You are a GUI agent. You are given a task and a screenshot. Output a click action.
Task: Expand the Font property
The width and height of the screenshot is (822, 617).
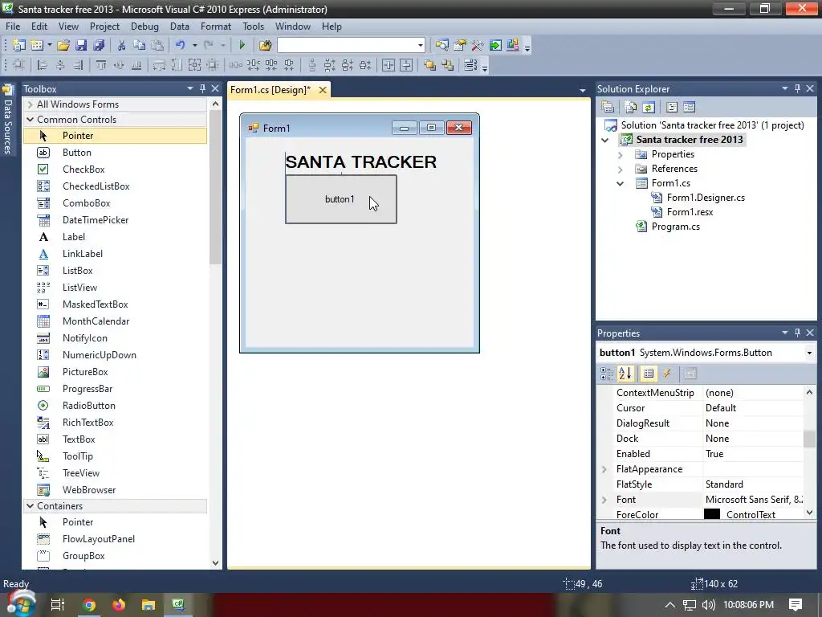(604, 500)
